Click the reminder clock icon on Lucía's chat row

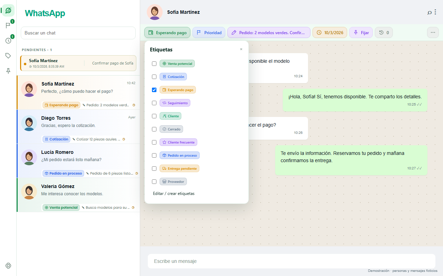coord(136,173)
